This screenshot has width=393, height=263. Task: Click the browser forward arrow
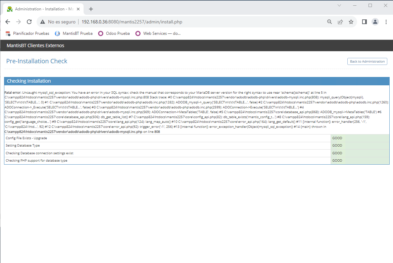coord(18,22)
